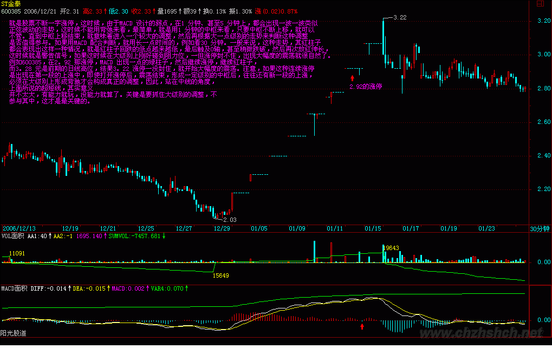Viewport: 552px width, 355px height.
Task: Click the 3.22 high price label
Action: [399, 18]
